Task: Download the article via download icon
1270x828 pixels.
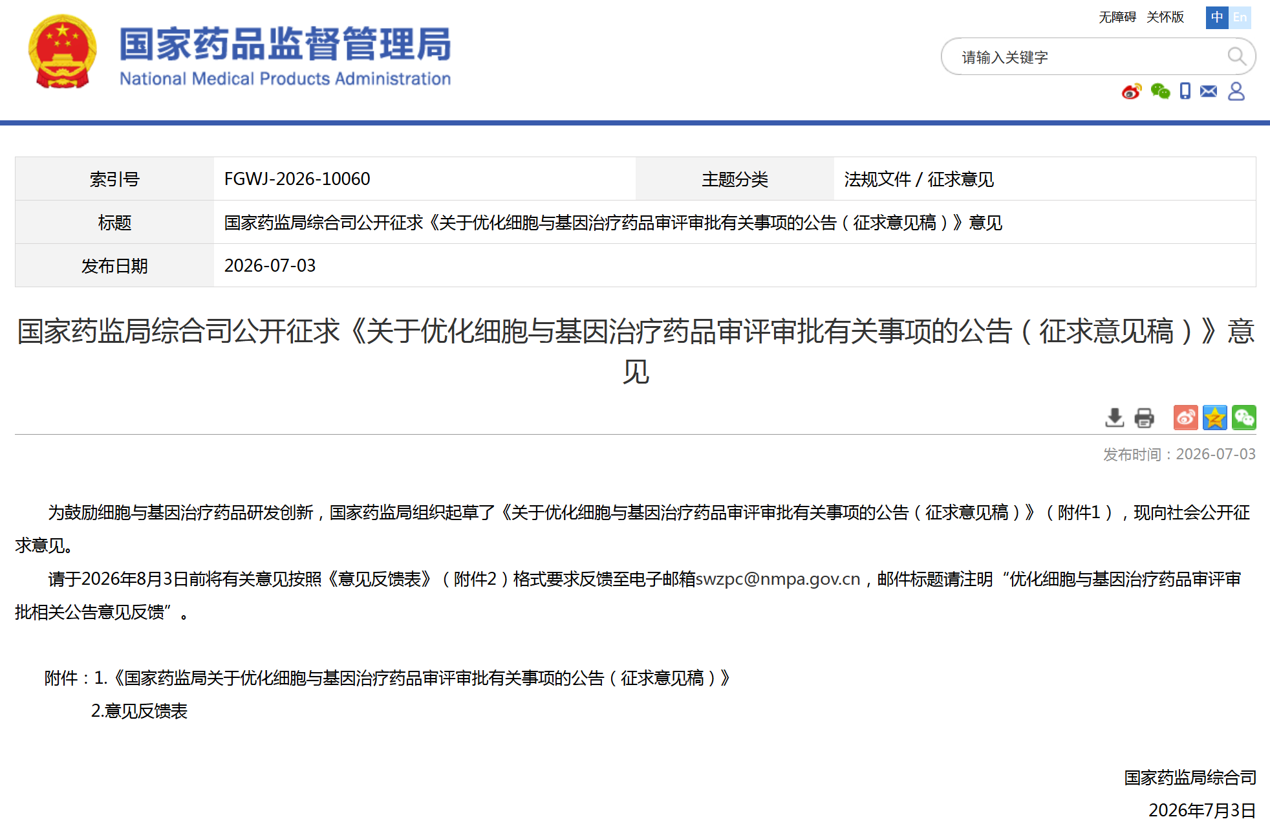Action: pos(1115,418)
